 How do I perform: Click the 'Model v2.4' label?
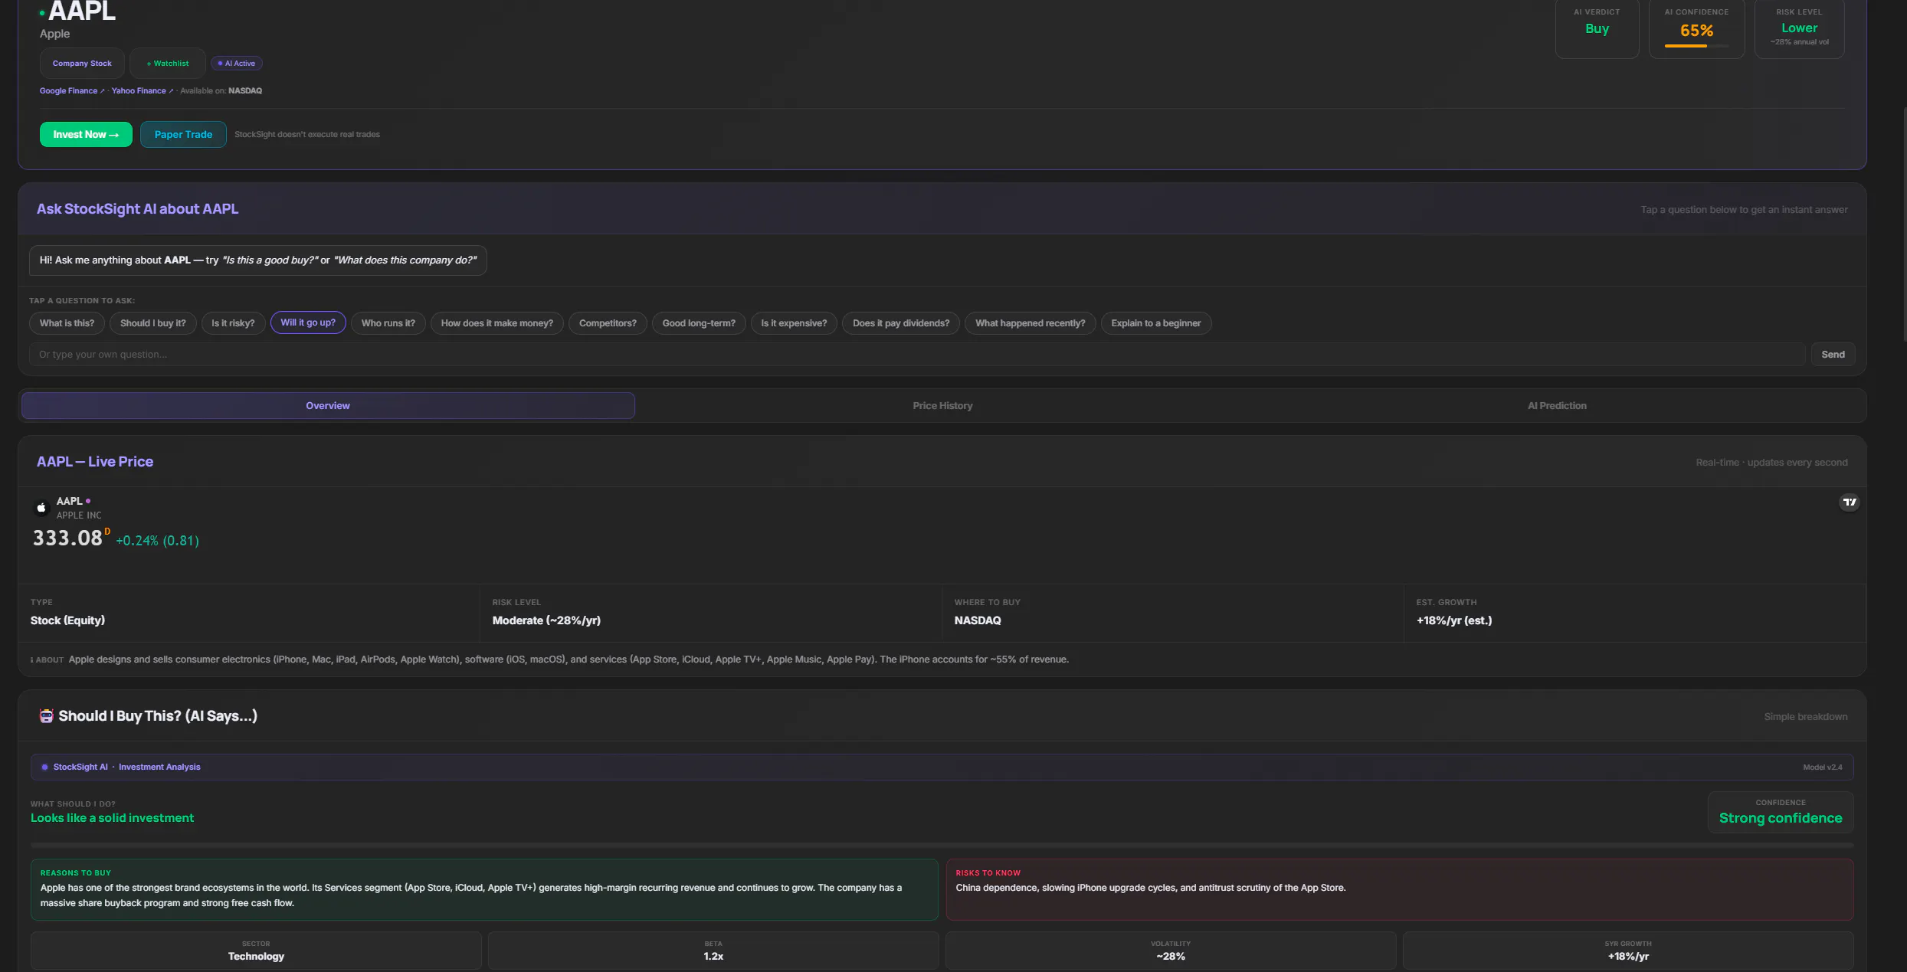pyautogui.click(x=1823, y=767)
